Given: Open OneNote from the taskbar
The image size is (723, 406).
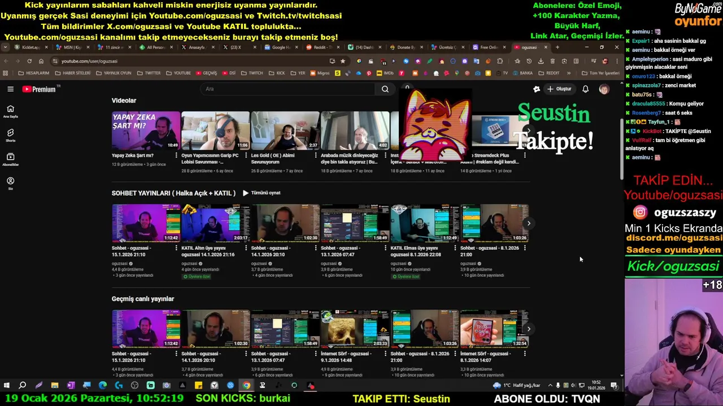Looking at the screenshot, I should (x=71, y=386).
